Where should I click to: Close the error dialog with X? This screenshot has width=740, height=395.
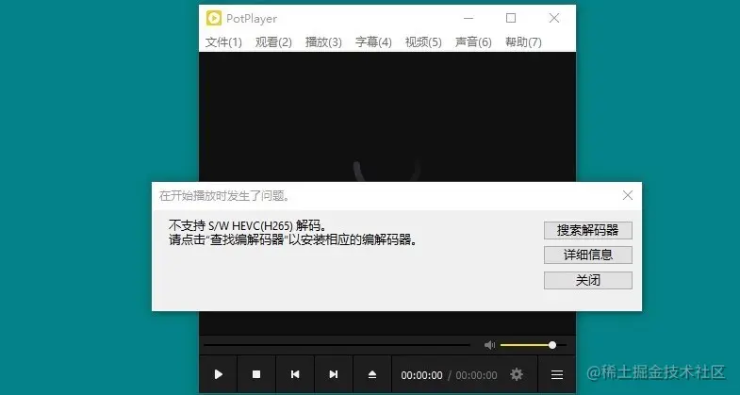(x=628, y=195)
